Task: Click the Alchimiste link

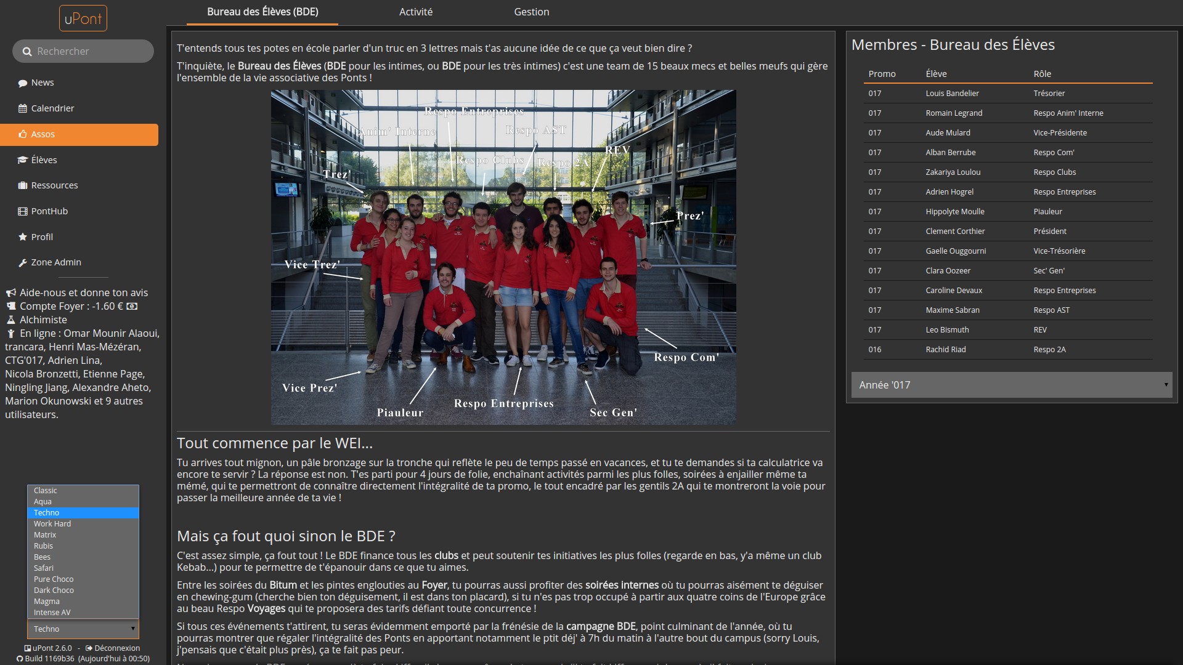Action: [x=43, y=320]
